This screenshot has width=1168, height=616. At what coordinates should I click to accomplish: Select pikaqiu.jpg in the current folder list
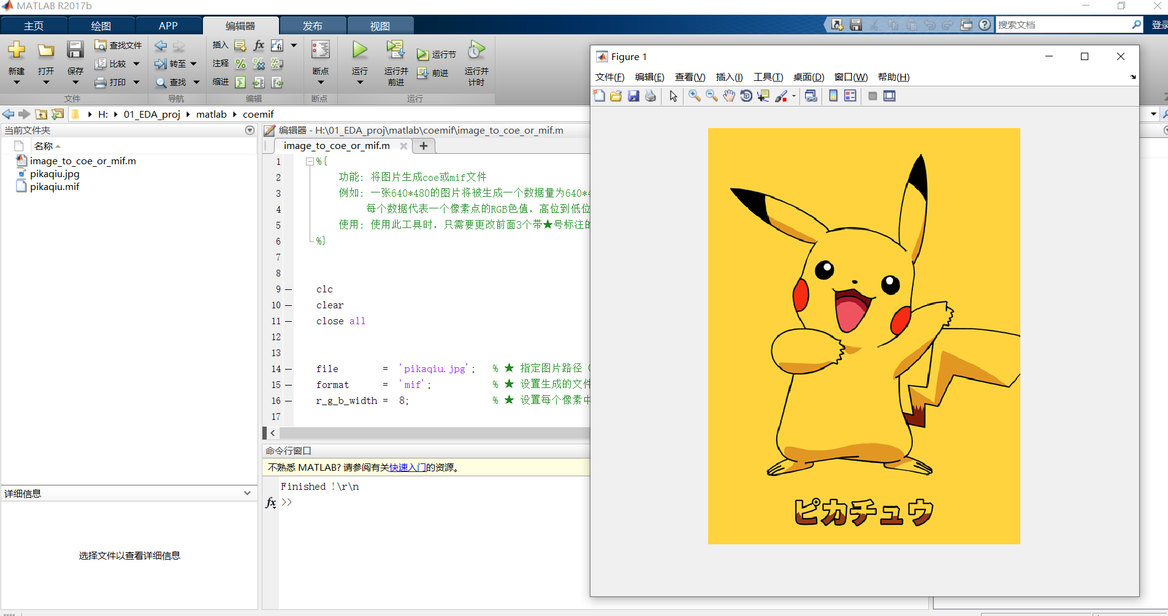tap(55, 174)
